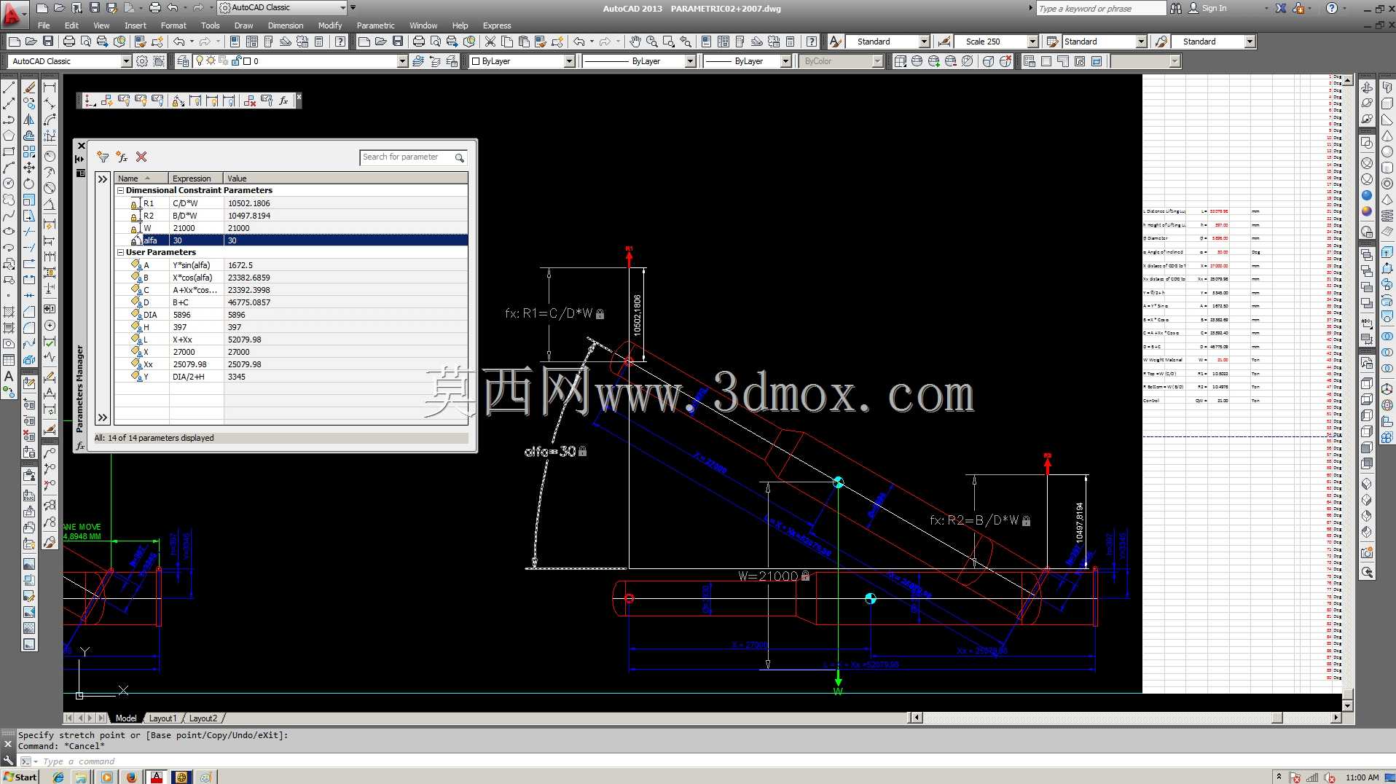Open the ByLayer color control
The image size is (1396, 784).
[x=523, y=61]
